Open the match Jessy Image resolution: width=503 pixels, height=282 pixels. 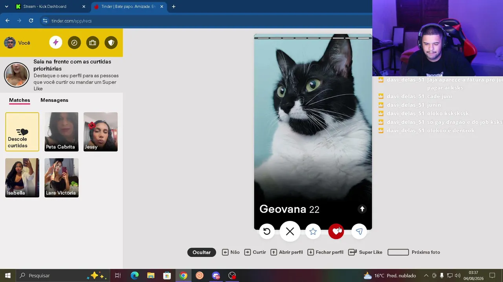pos(101,132)
